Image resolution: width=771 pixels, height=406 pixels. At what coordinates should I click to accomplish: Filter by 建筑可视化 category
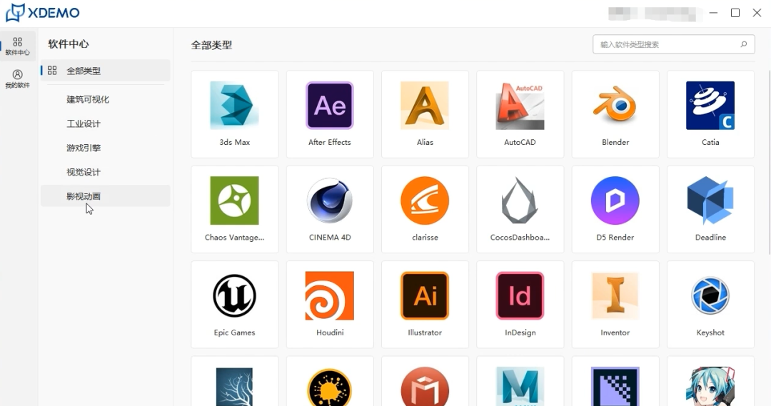point(105,99)
